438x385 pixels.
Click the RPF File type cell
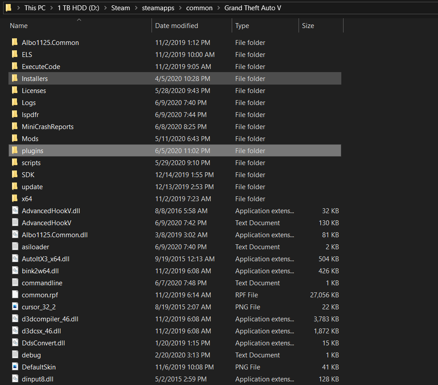247,295
